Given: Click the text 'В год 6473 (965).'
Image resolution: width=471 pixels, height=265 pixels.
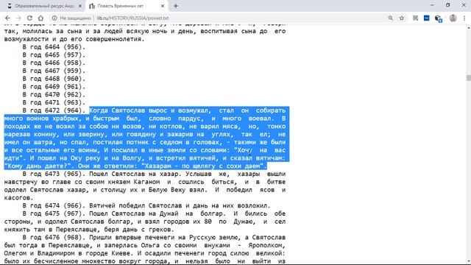Looking at the screenshot, I should [x=54, y=174].
